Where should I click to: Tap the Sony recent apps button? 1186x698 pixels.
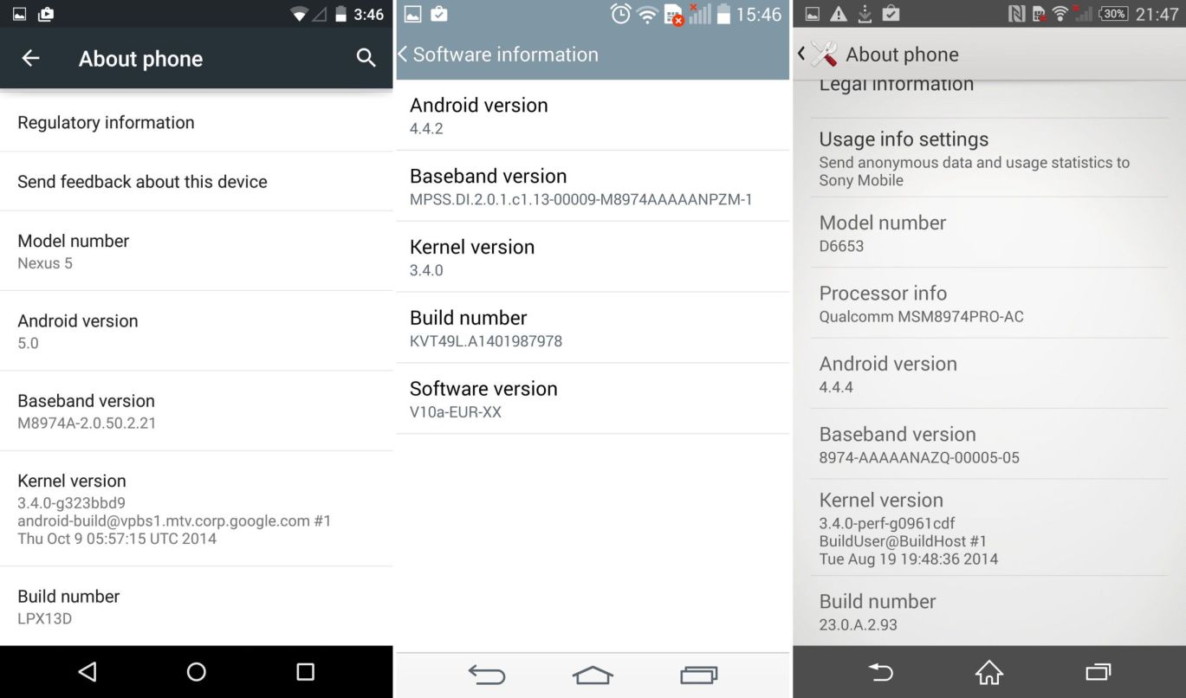[1098, 672]
